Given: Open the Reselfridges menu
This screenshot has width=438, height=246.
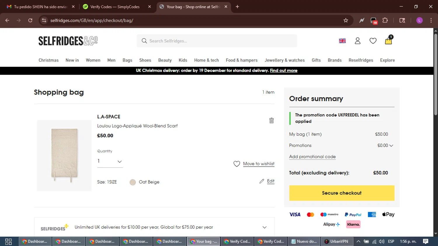Looking at the screenshot, I should tap(361, 60).
